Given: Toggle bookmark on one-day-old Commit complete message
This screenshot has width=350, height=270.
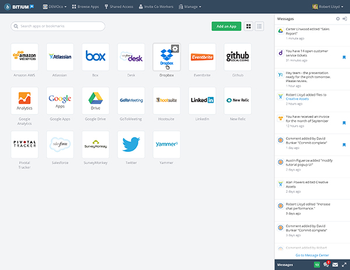Looking at the screenshot, I should point(344,145).
